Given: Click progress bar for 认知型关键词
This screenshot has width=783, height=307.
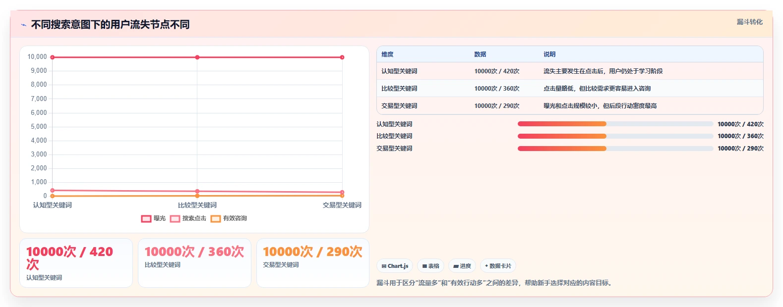Looking at the screenshot, I should [x=615, y=124].
